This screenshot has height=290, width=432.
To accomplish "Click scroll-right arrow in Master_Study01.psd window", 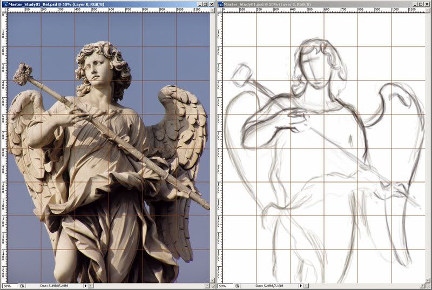I will click(423, 286).
